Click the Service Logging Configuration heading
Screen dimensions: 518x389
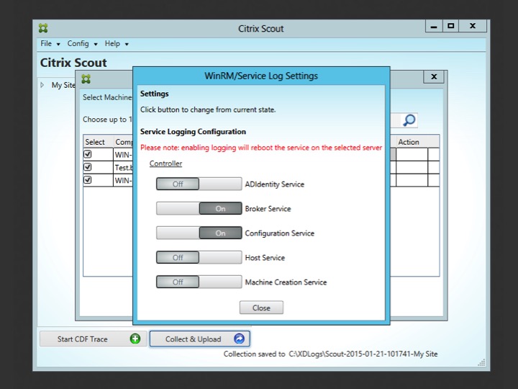pyautogui.click(x=193, y=132)
